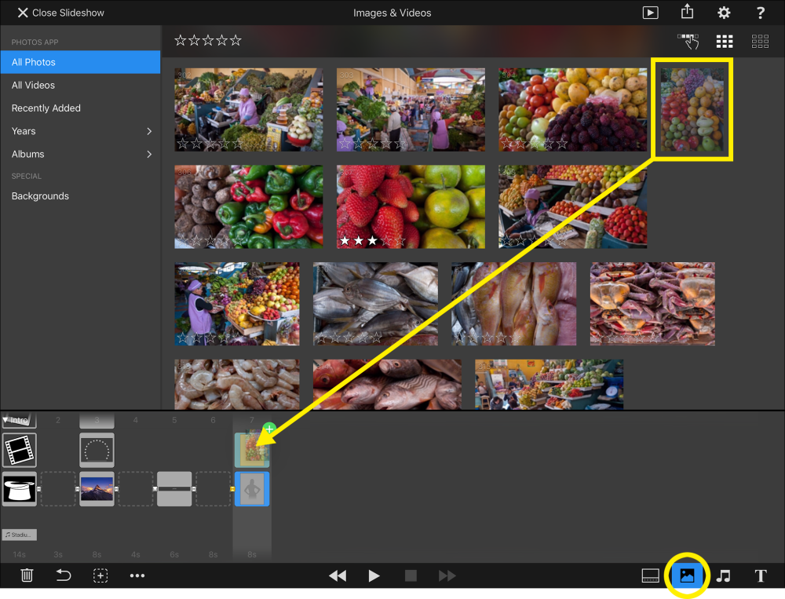This screenshot has height=599, width=785.
Task: Expand the Years chevron
Action: [x=148, y=131]
